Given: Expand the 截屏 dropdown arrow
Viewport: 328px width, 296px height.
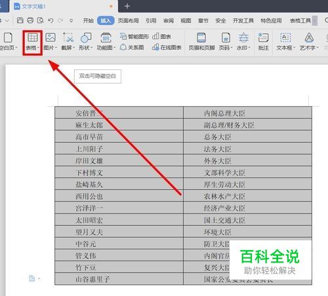Looking at the screenshot, I should [x=73, y=48].
